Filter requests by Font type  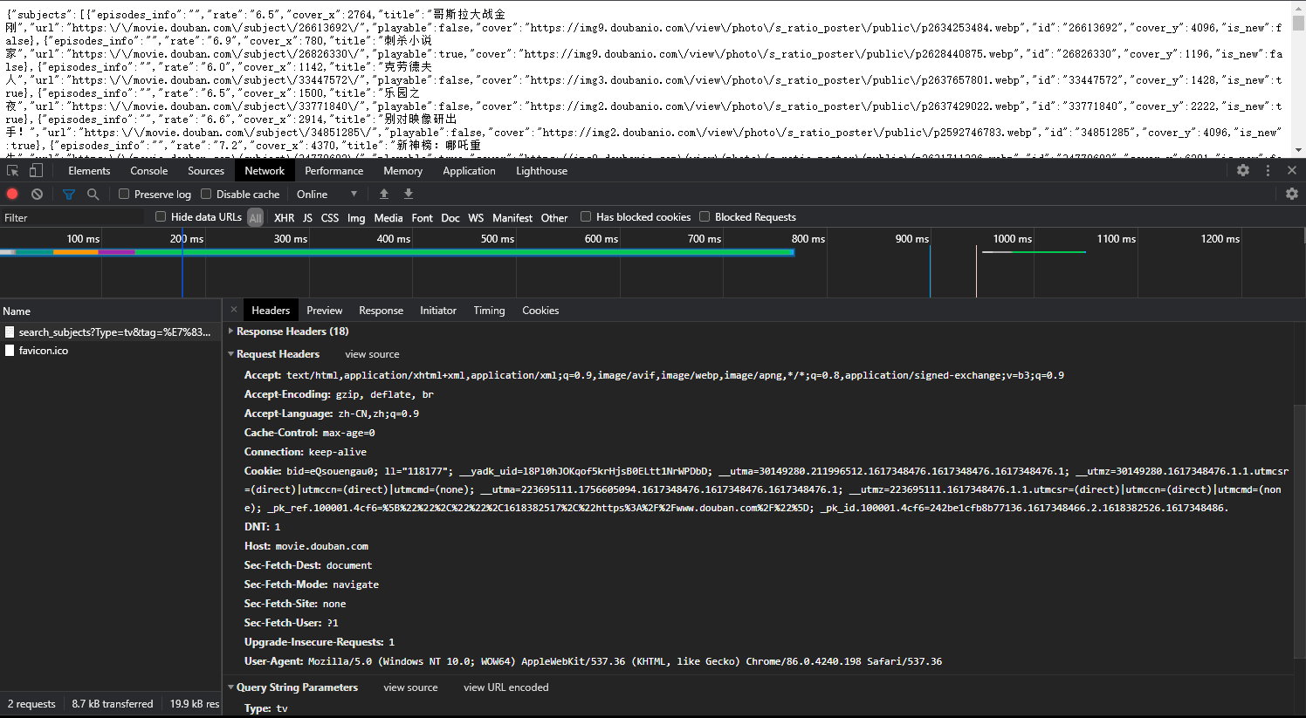pyautogui.click(x=423, y=217)
